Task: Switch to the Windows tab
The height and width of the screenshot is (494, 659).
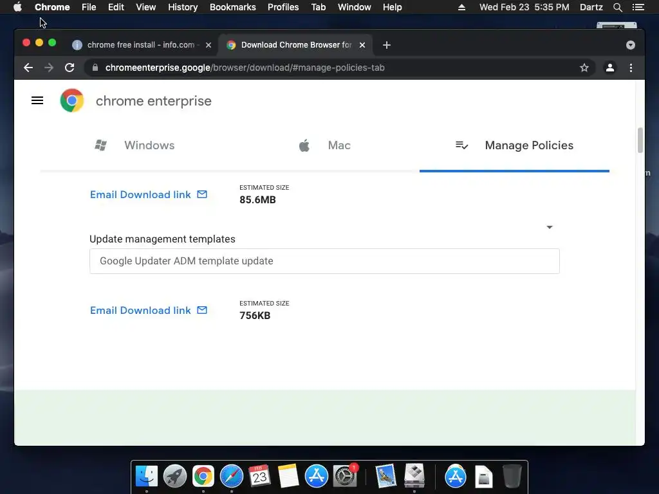Action: pyautogui.click(x=135, y=145)
